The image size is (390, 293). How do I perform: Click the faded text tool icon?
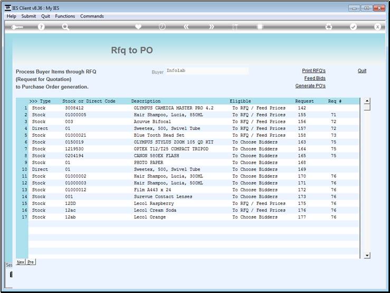[x=235, y=27]
